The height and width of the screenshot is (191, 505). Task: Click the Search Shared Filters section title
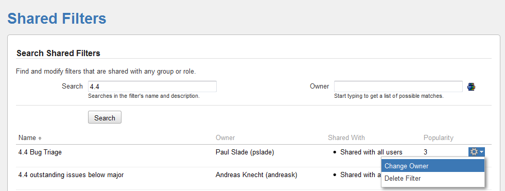pos(58,53)
